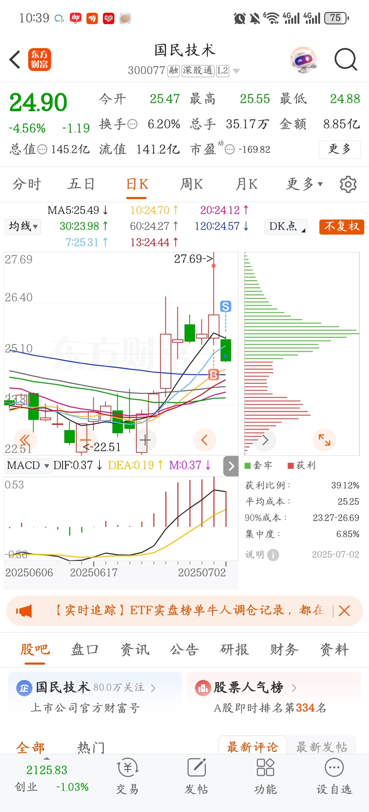Expand 股票人气榜 chevron
This screenshot has height=812, width=369.
[294, 688]
